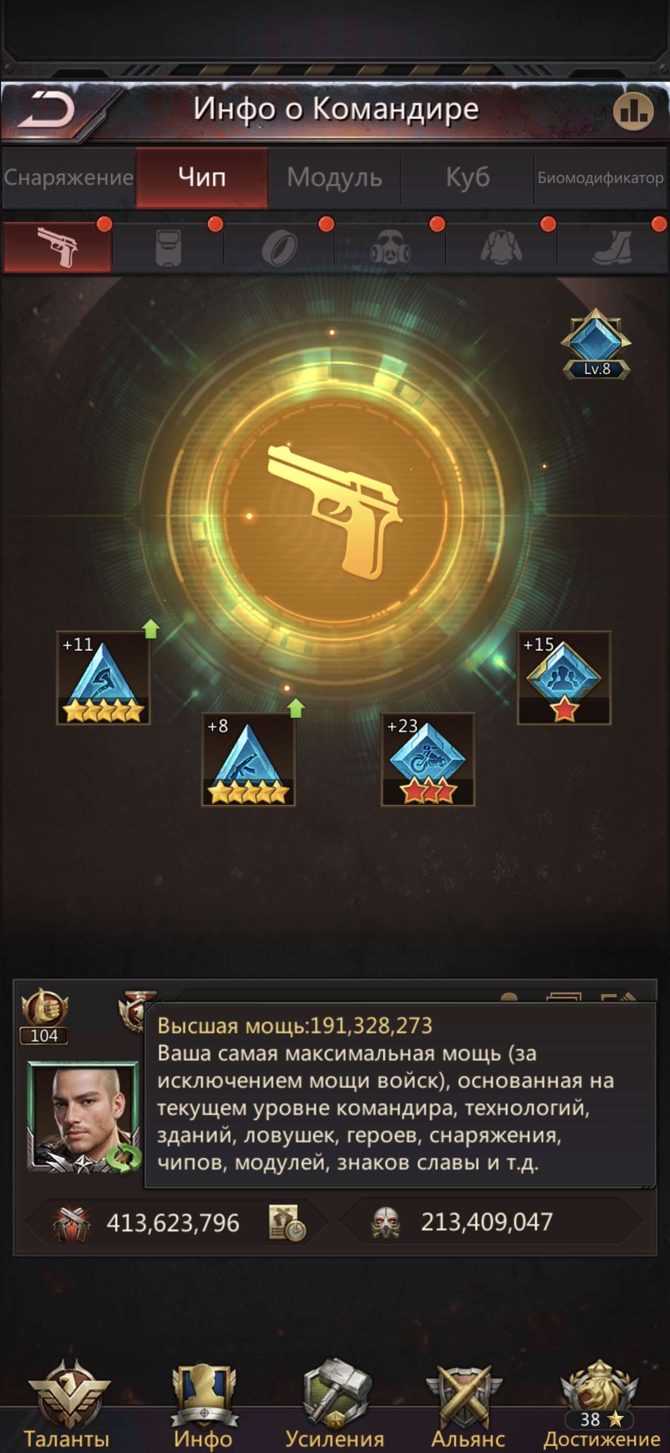Select the +11 triangle chip
670x1453 pixels.
(103, 678)
